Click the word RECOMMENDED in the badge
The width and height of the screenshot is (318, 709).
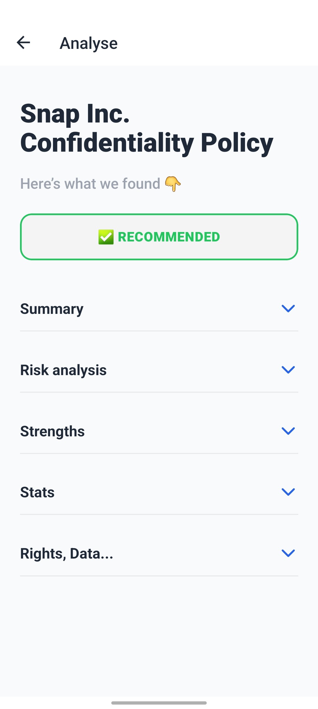pos(169,237)
